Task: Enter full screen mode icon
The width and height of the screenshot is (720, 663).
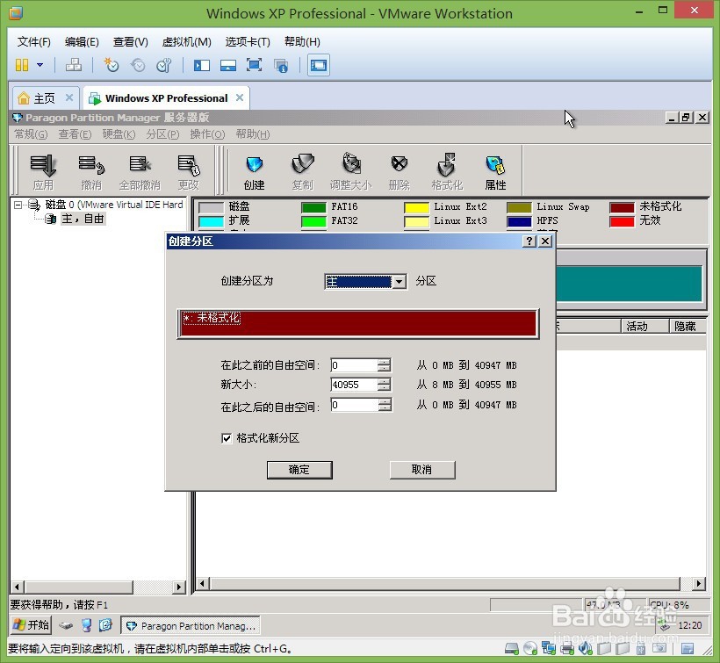Action: (254, 65)
